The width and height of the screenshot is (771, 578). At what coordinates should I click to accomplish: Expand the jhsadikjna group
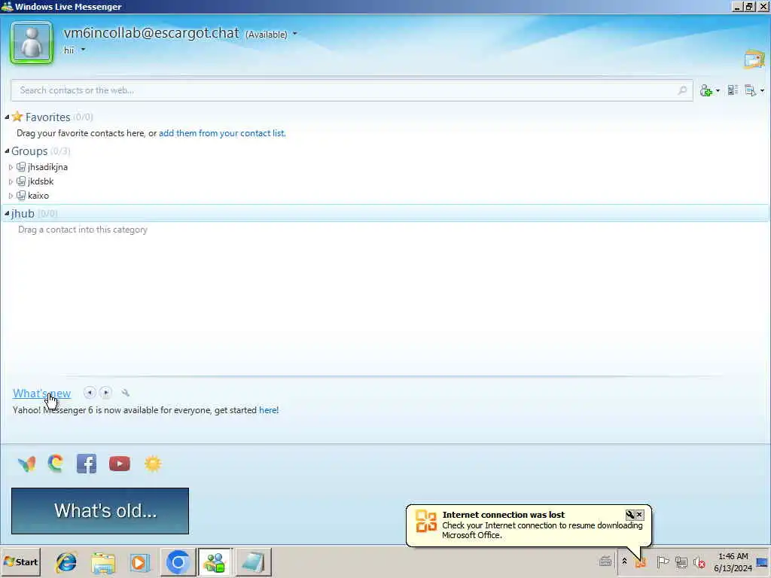pyautogui.click(x=11, y=167)
